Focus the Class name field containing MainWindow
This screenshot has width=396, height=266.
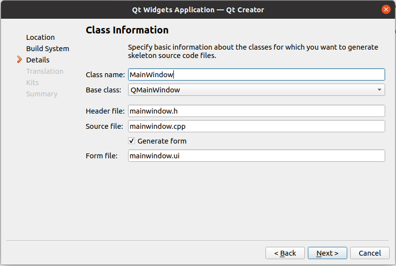point(256,75)
